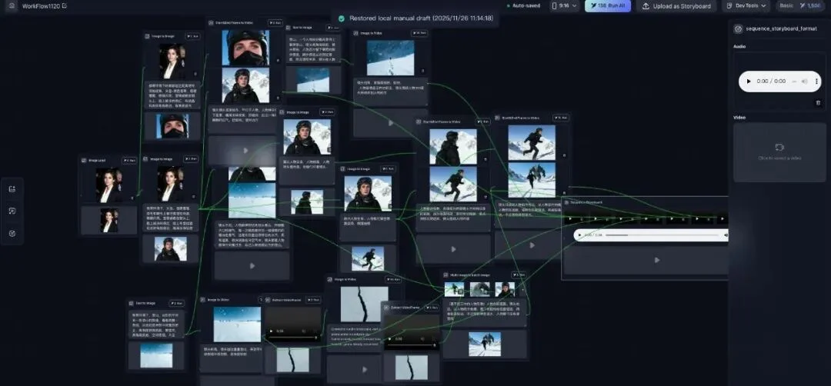Click the sequence_storyboard_format node icon

(x=738, y=28)
